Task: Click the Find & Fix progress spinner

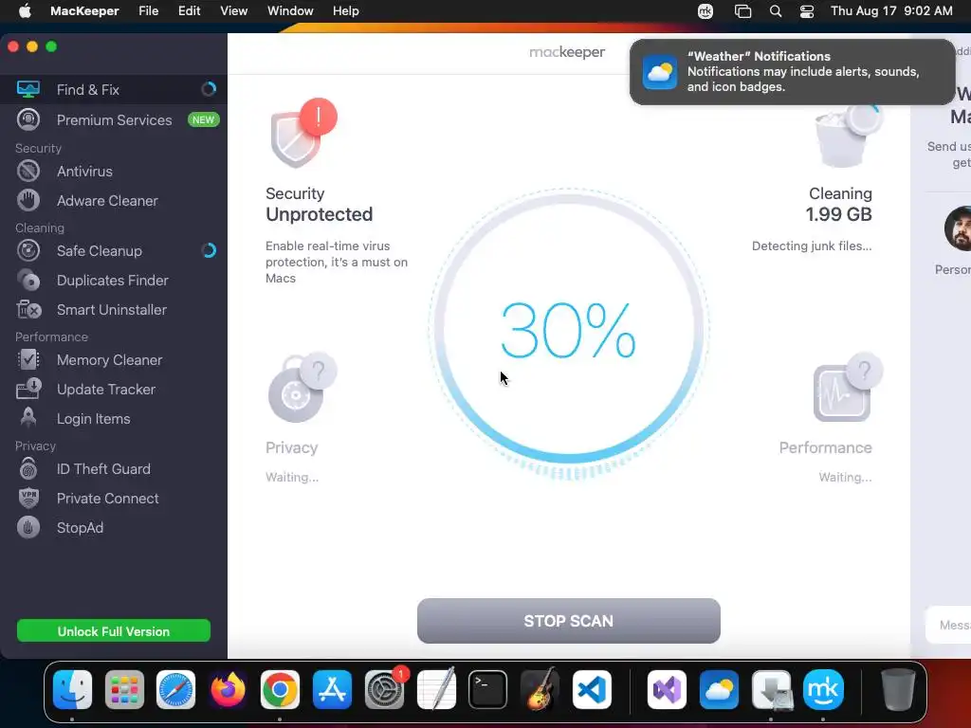Action: tap(209, 89)
